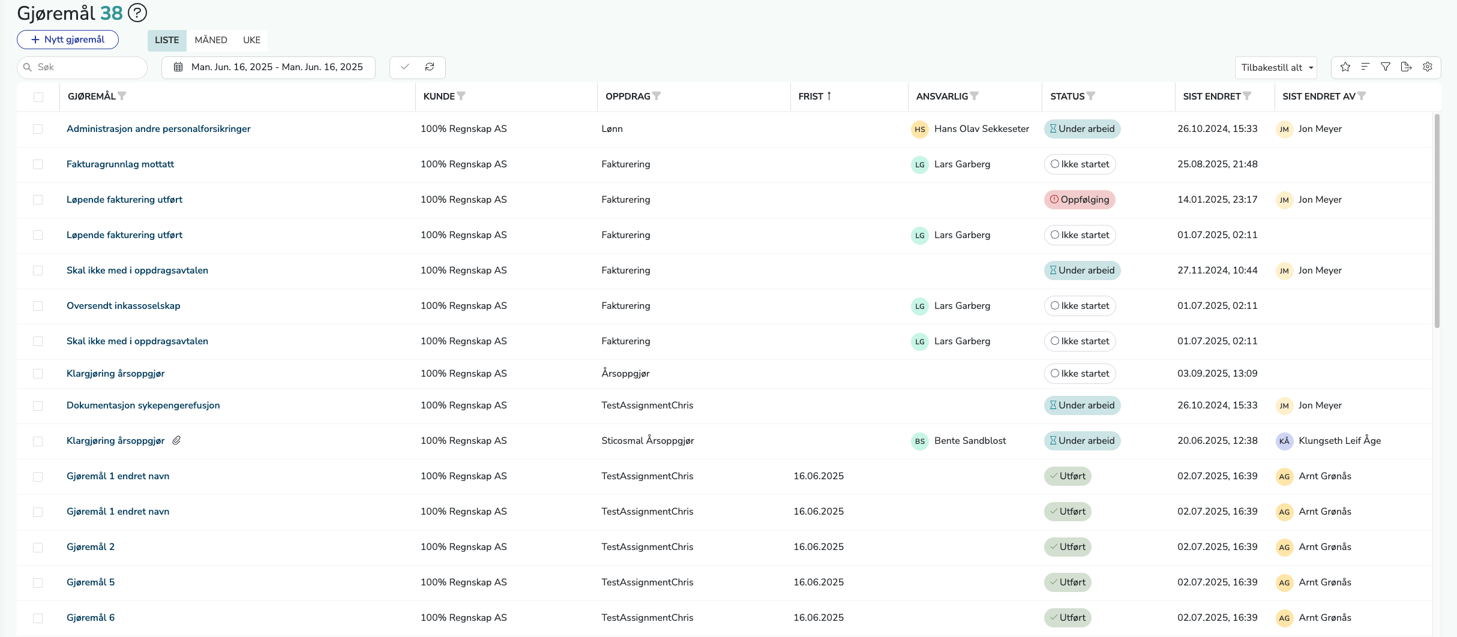
Task: Expand the Tilbakestill alt dropdown
Action: [x=1276, y=68]
